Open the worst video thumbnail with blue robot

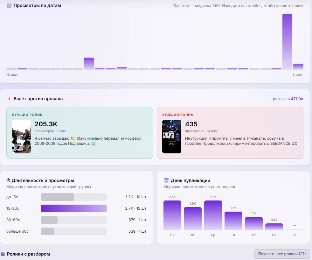coord(172,137)
